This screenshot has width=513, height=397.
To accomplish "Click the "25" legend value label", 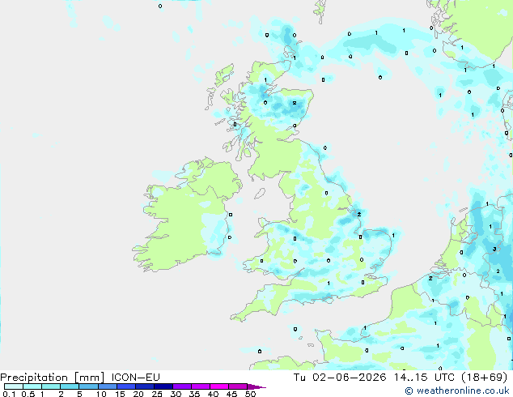I will (157, 394).
